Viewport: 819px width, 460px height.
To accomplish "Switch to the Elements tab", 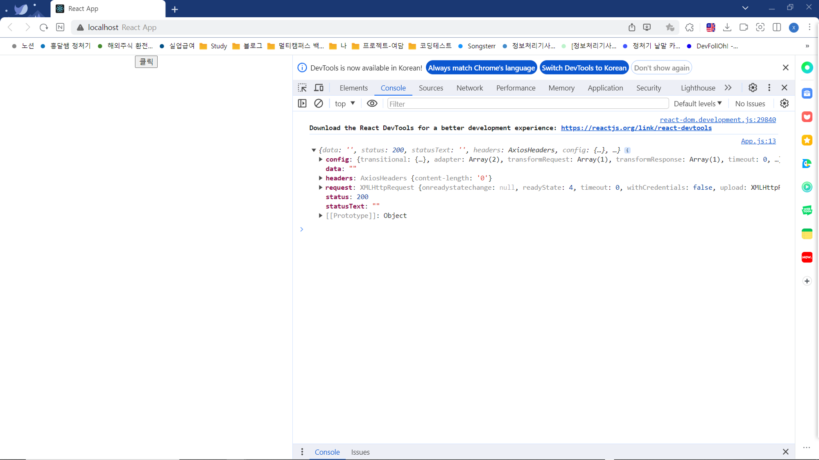I will click(353, 88).
